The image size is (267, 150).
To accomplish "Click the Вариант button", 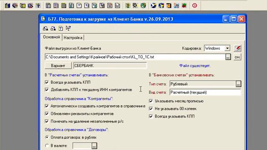I will (x=58, y=66).
